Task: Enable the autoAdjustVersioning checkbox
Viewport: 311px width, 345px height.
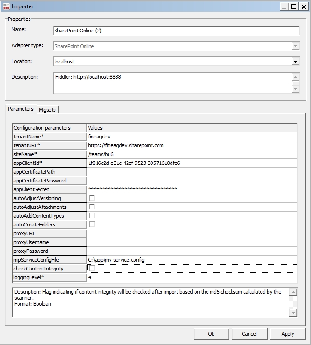Action: click(x=92, y=198)
